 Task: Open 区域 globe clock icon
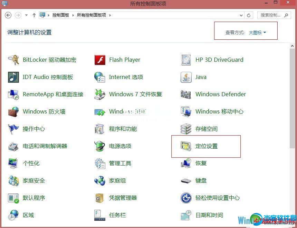point(13,215)
